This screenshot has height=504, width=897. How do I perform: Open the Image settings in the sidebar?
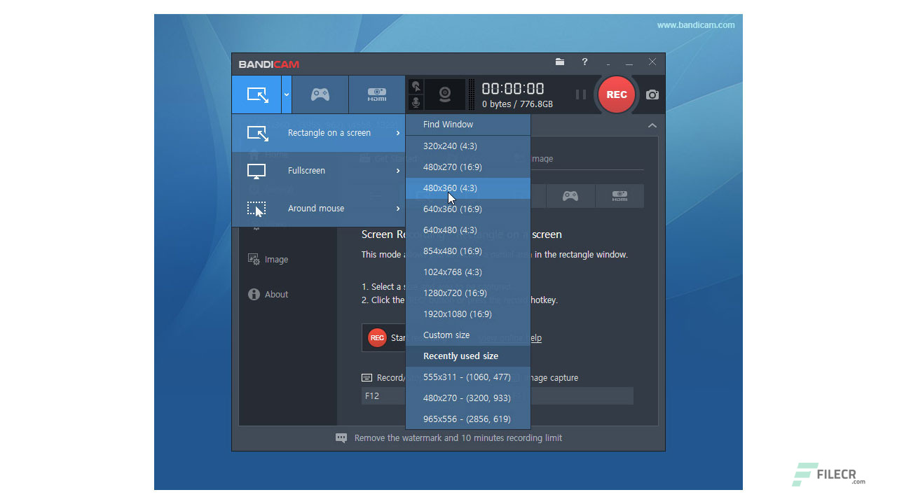[268, 260]
